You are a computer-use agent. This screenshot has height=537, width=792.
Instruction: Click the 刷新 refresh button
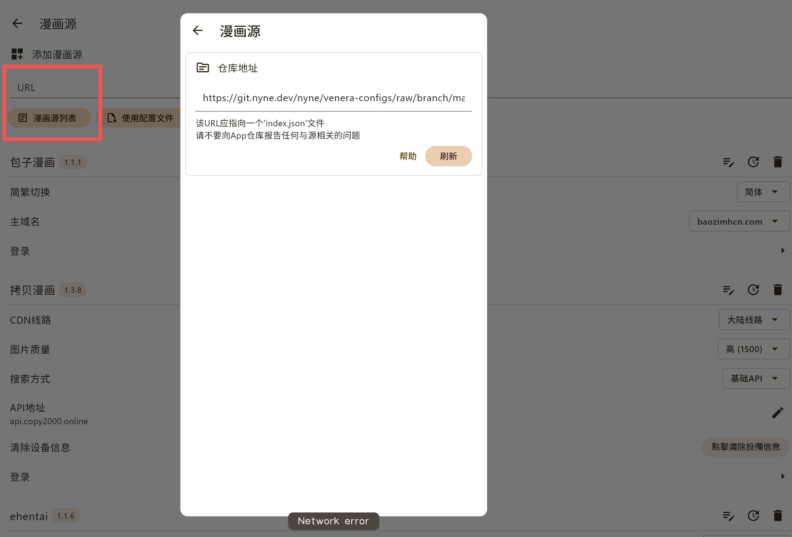448,156
